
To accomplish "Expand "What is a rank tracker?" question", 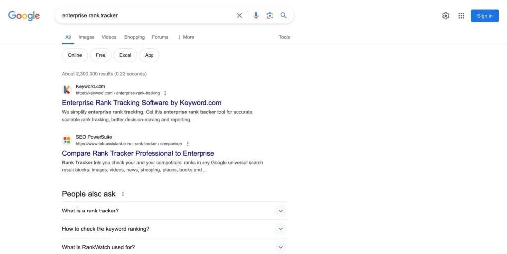I will coord(280,211).
